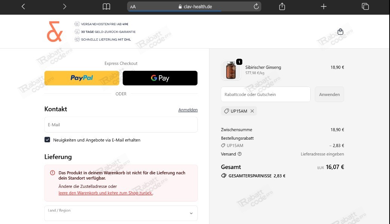The image size is (390, 224).
Task: Reload the clav-health.de page
Action: pyautogui.click(x=256, y=6)
